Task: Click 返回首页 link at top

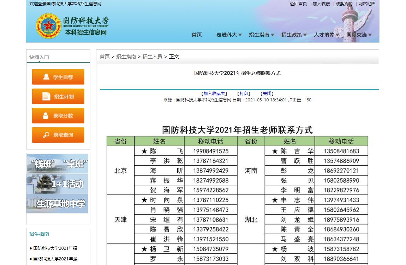Action: pyautogui.click(x=298, y=4)
